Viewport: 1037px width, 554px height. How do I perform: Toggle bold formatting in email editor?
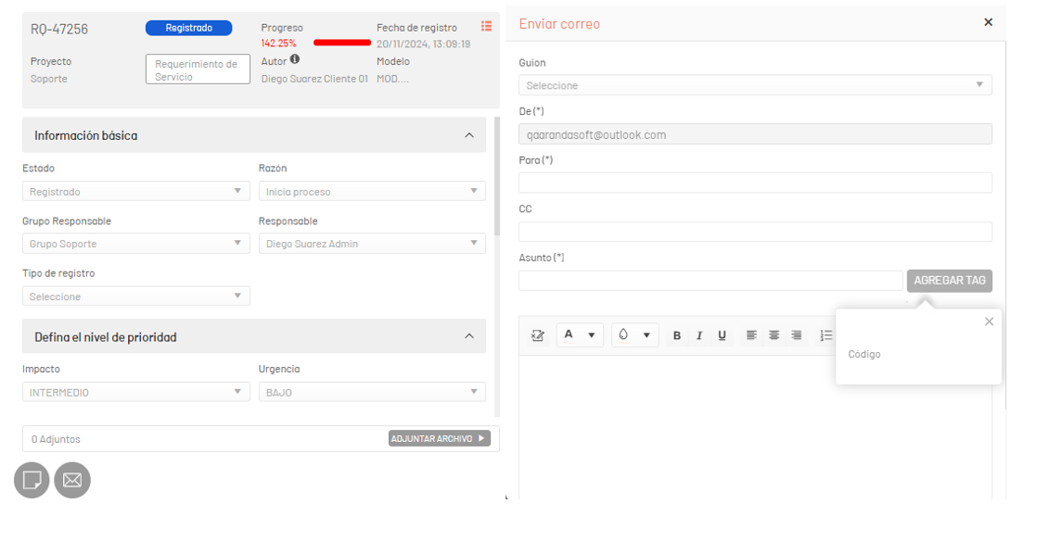676,335
